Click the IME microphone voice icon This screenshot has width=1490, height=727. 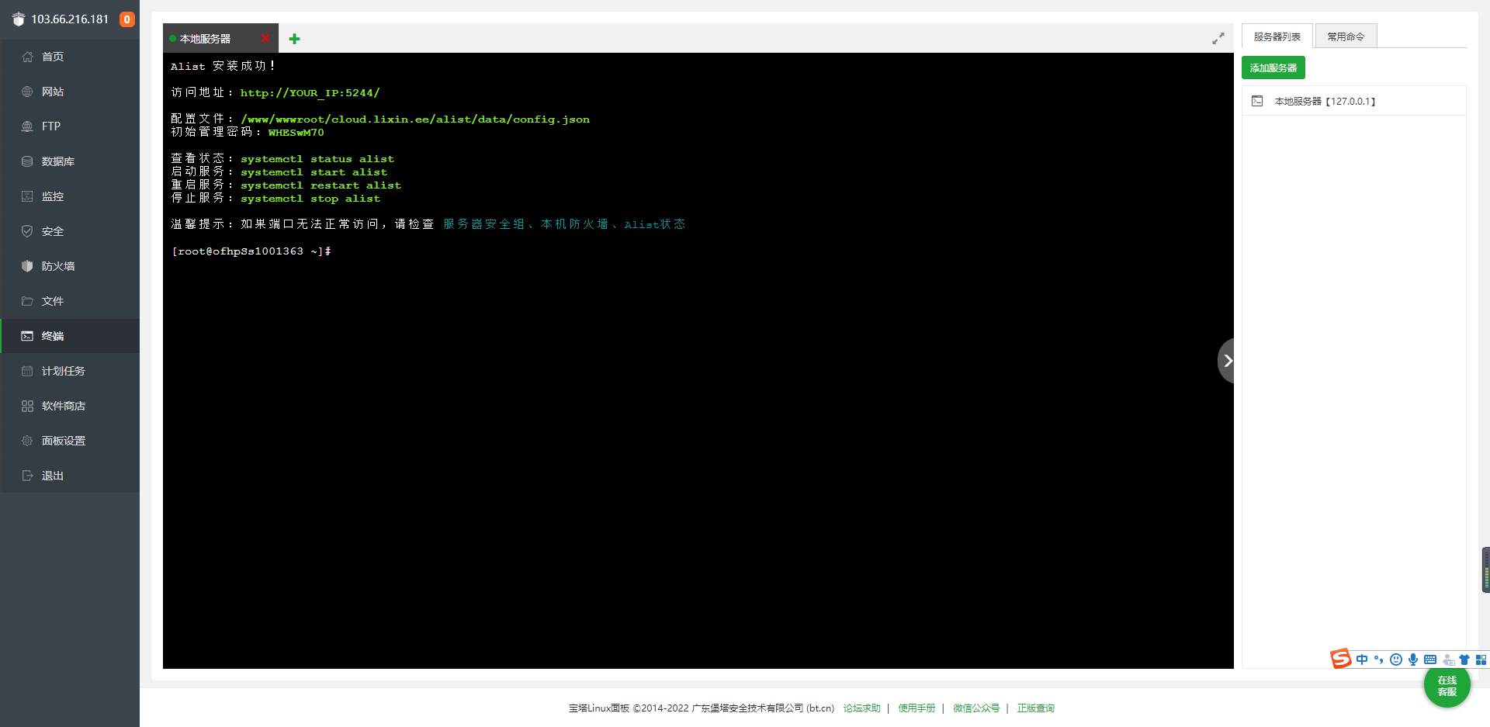(x=1412, y=659)
